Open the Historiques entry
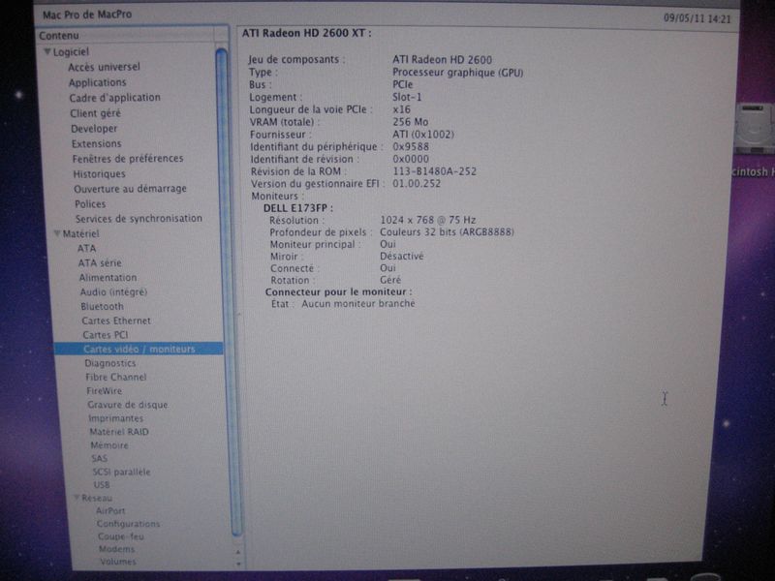775x581 pixels. [x=100, y=174]
